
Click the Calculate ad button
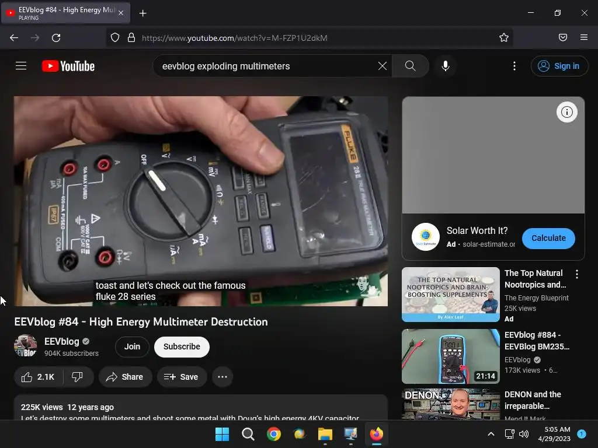click(x=548, y=238)
